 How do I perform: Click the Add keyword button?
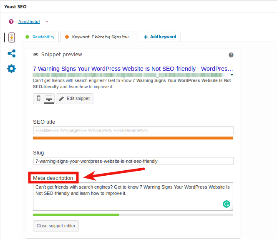[160, 37]
